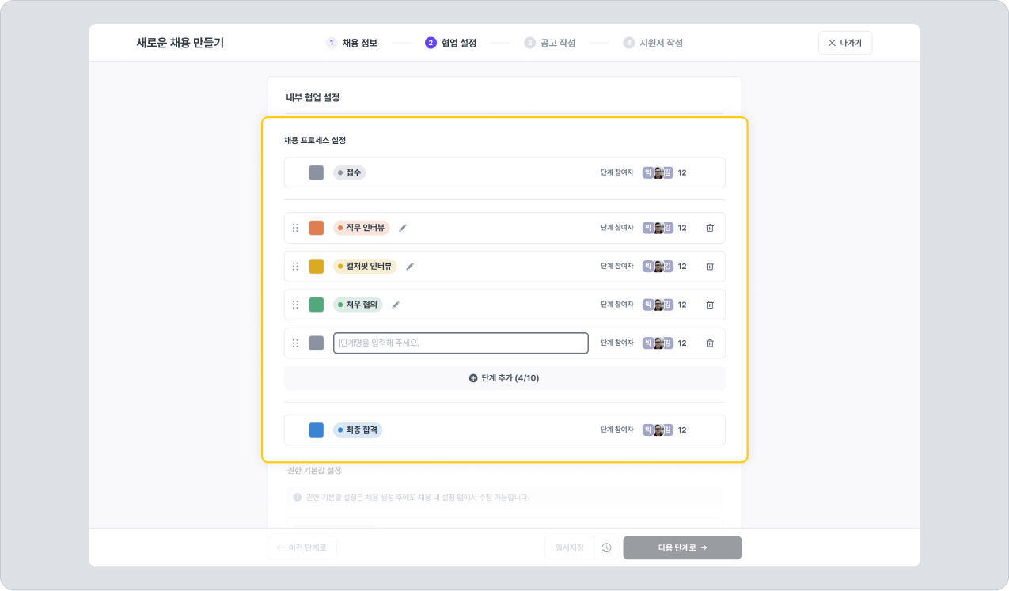Delete the 처우 협의 stage
The height and width of the screenshot is (591, 1009).
[x=710, y=305]
